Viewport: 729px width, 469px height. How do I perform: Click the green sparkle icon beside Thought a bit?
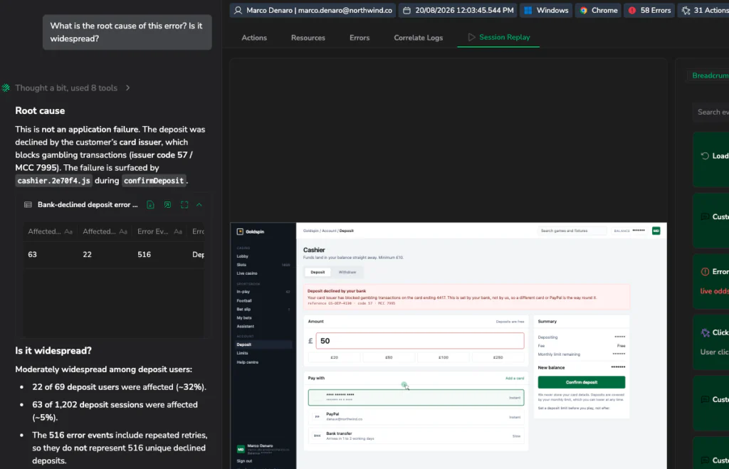pyautogui.click(x=6, y=88)
